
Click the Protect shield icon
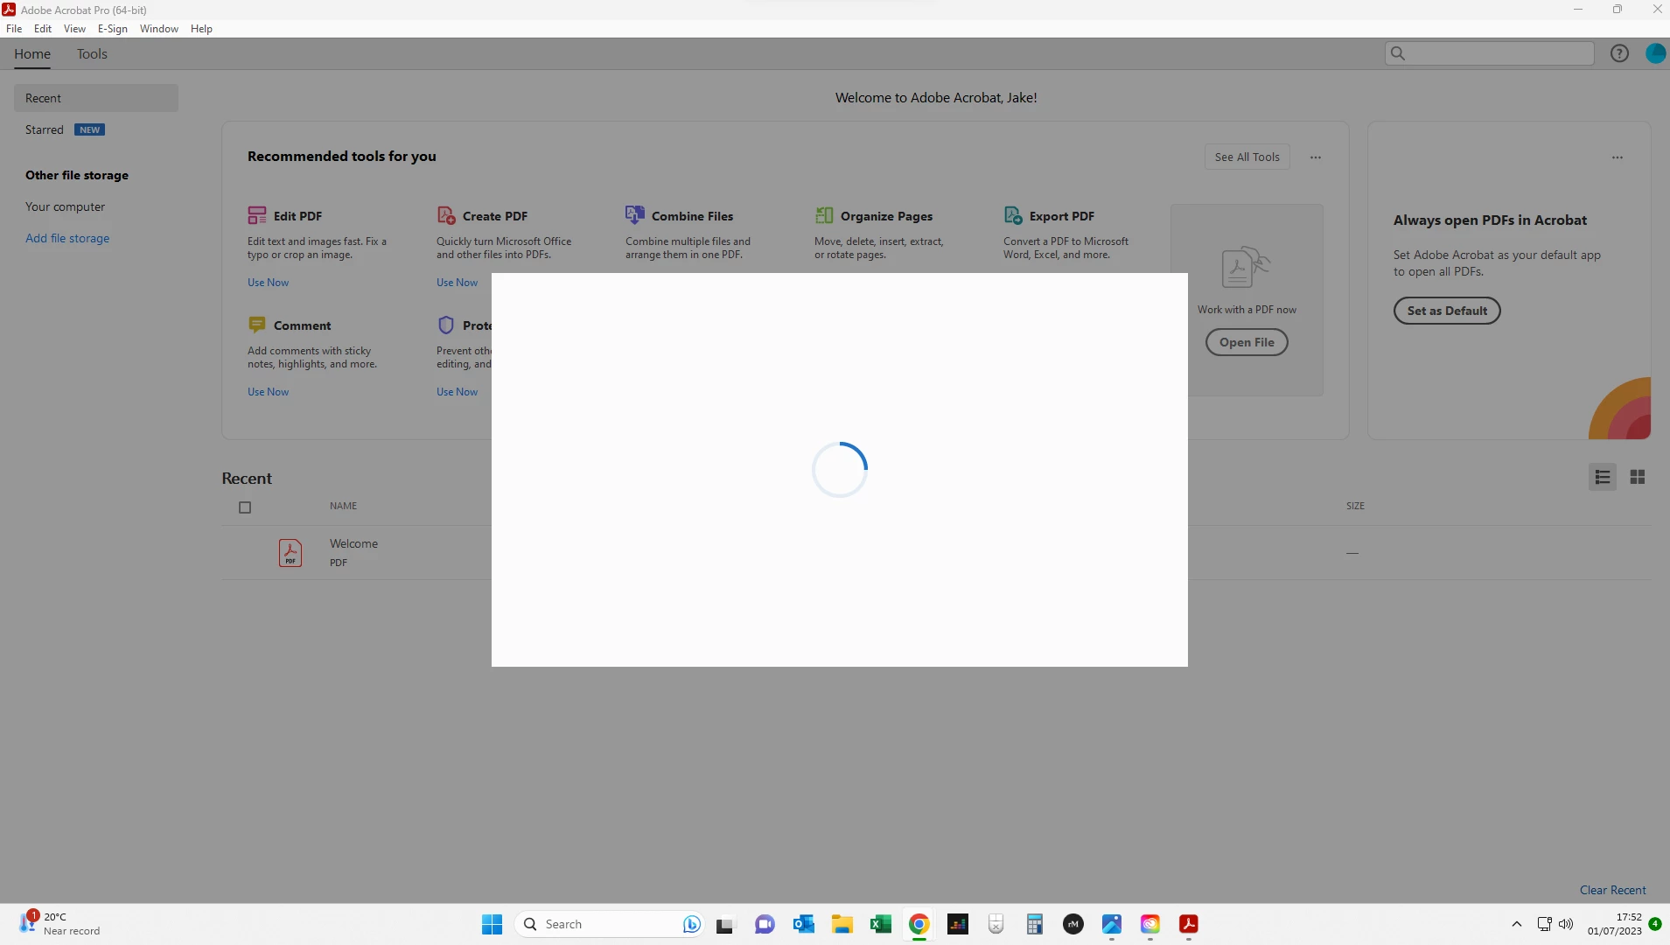coord(446,325)
